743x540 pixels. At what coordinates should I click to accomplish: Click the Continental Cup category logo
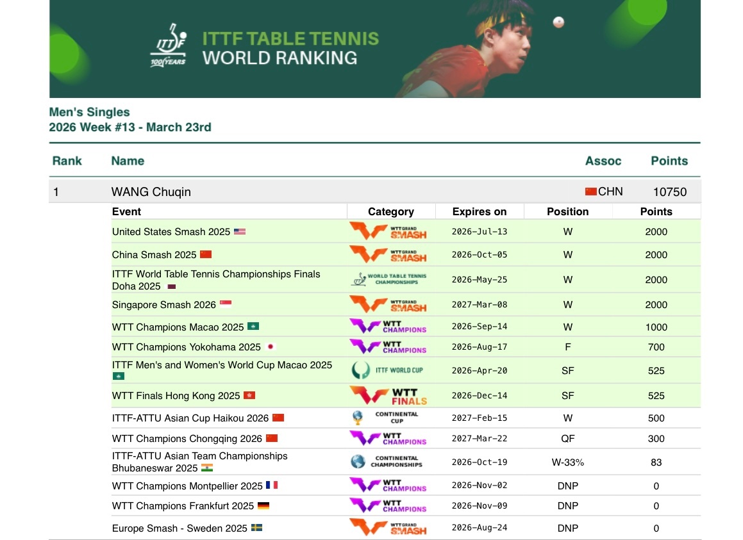pos(386,417)
